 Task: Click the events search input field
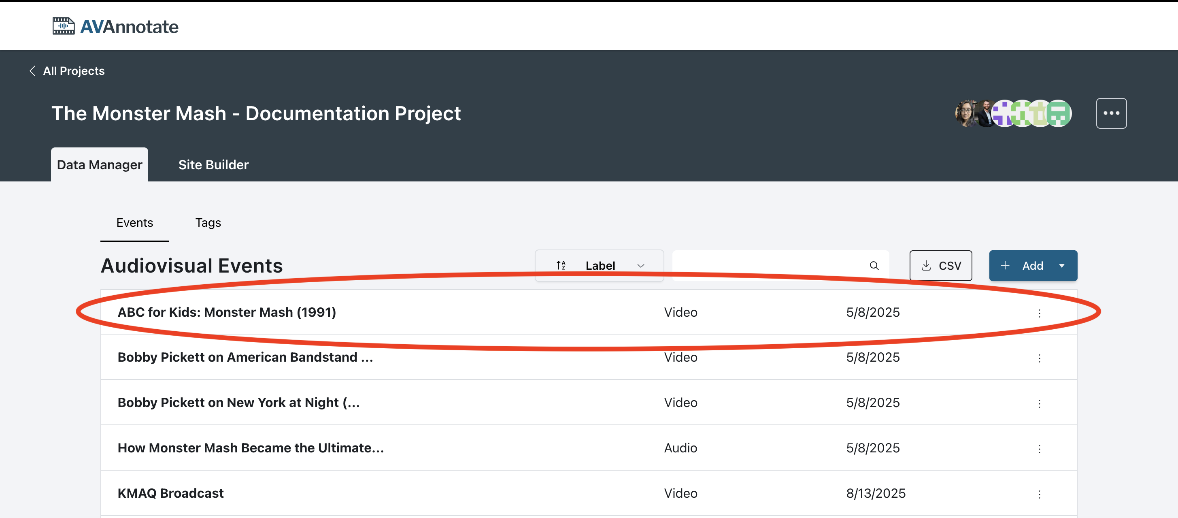tap(768, 265)
